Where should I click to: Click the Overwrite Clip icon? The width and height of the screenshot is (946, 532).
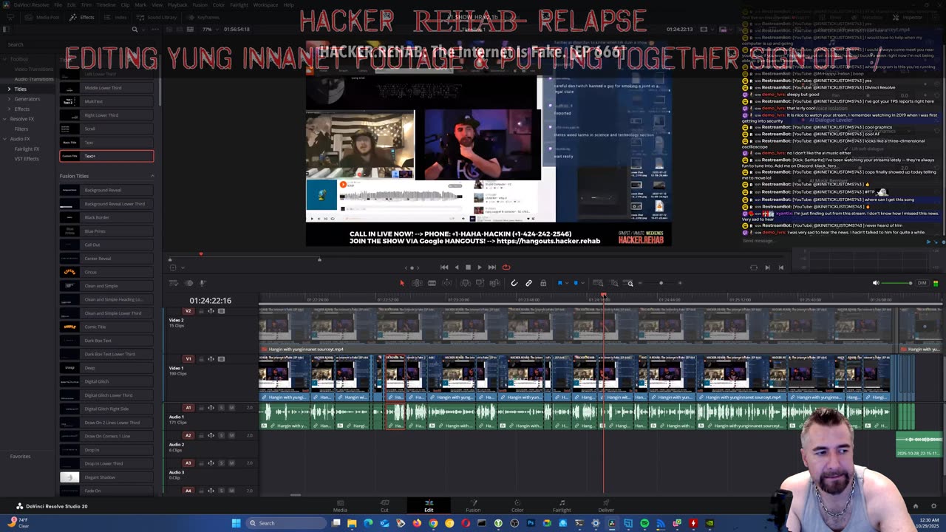[x=480, y=283]
